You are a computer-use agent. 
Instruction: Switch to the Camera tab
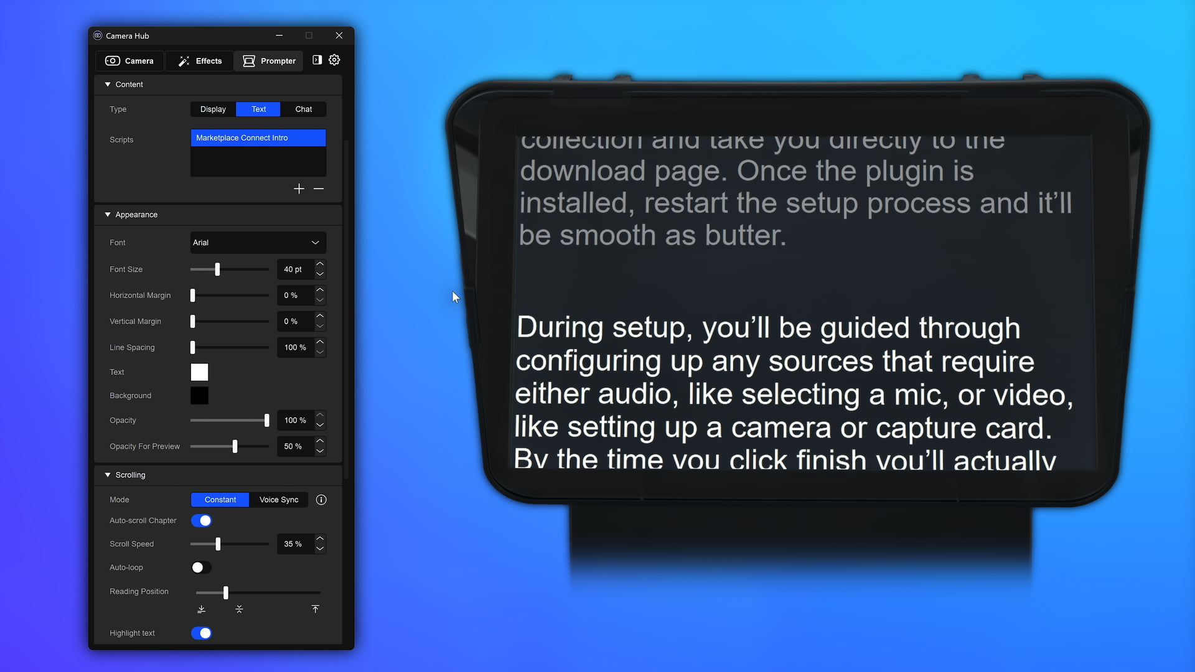pos(129,61)
